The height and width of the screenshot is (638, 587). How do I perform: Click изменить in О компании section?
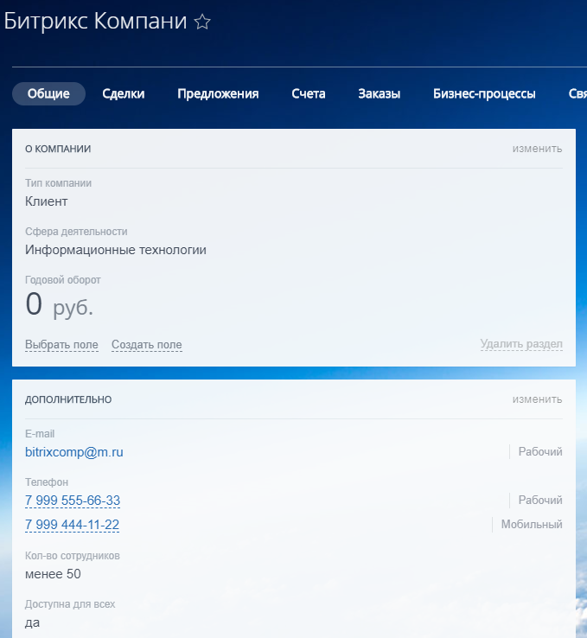537,149
